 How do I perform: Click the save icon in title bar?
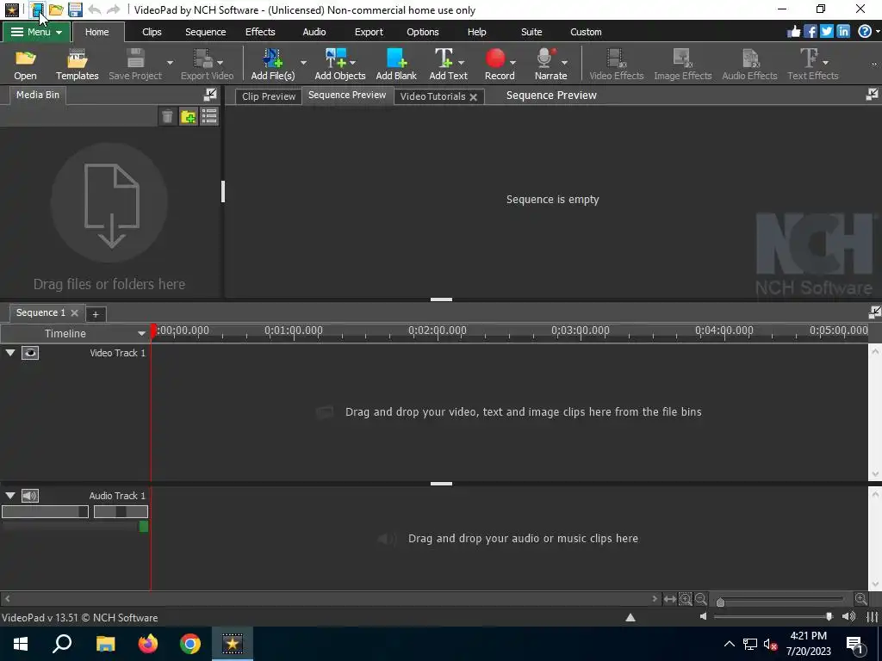[75, 9]
